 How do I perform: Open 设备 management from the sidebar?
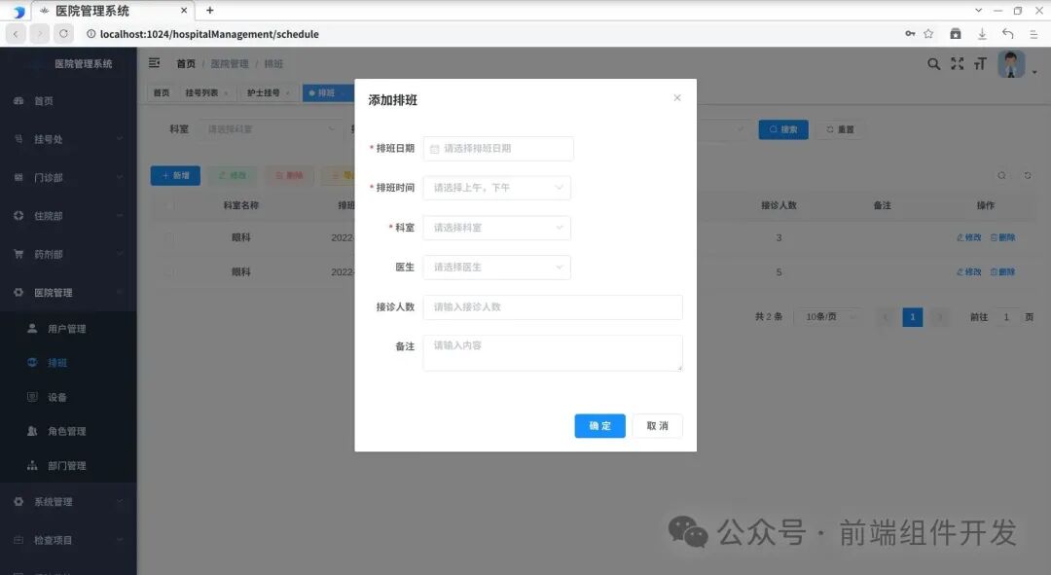60,396
